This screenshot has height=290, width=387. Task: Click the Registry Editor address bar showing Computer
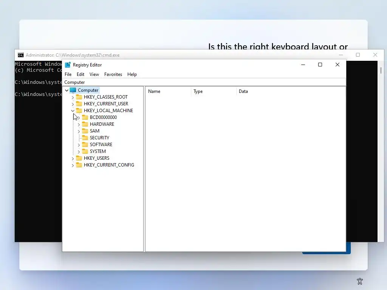point(204,82)
